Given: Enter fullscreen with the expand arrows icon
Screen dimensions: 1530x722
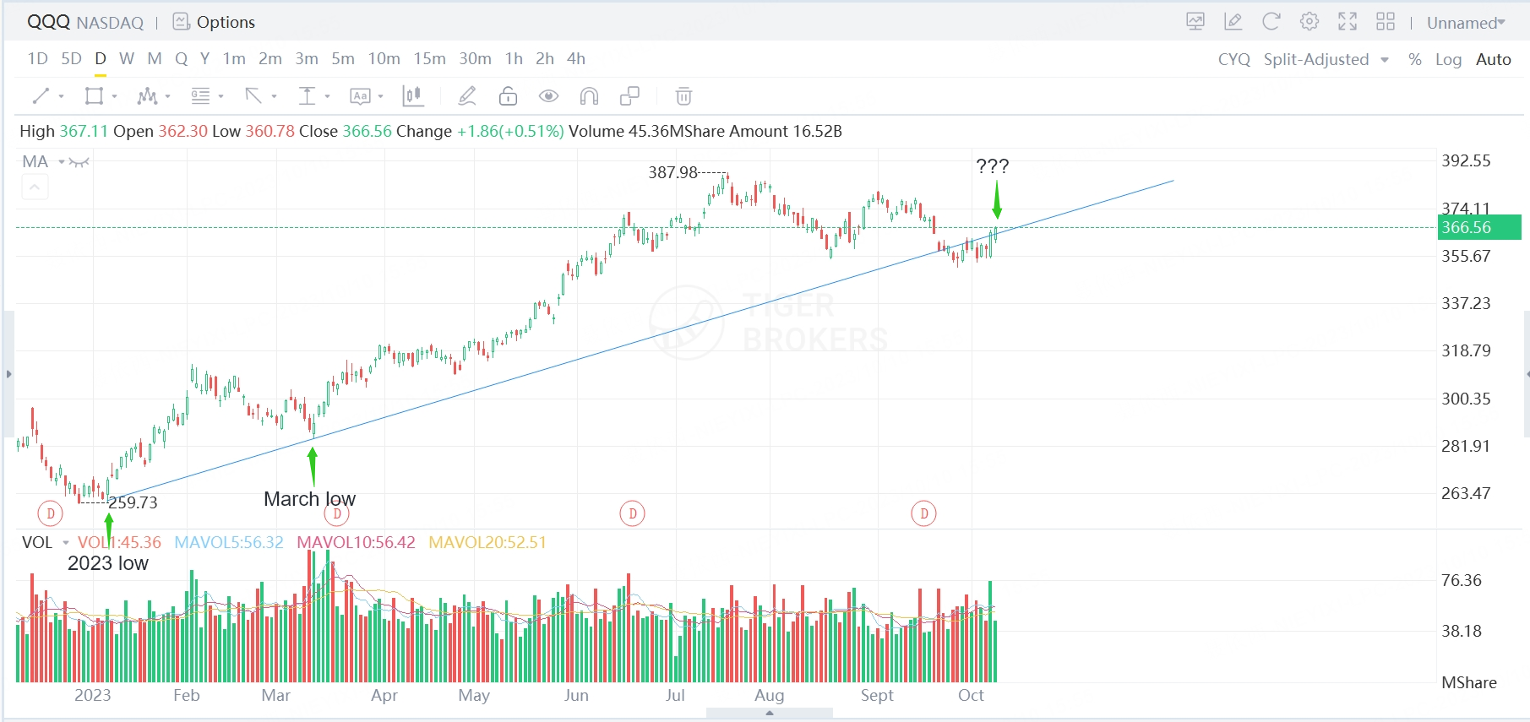Looking at the screenshot, I should tap(1347, 22).
